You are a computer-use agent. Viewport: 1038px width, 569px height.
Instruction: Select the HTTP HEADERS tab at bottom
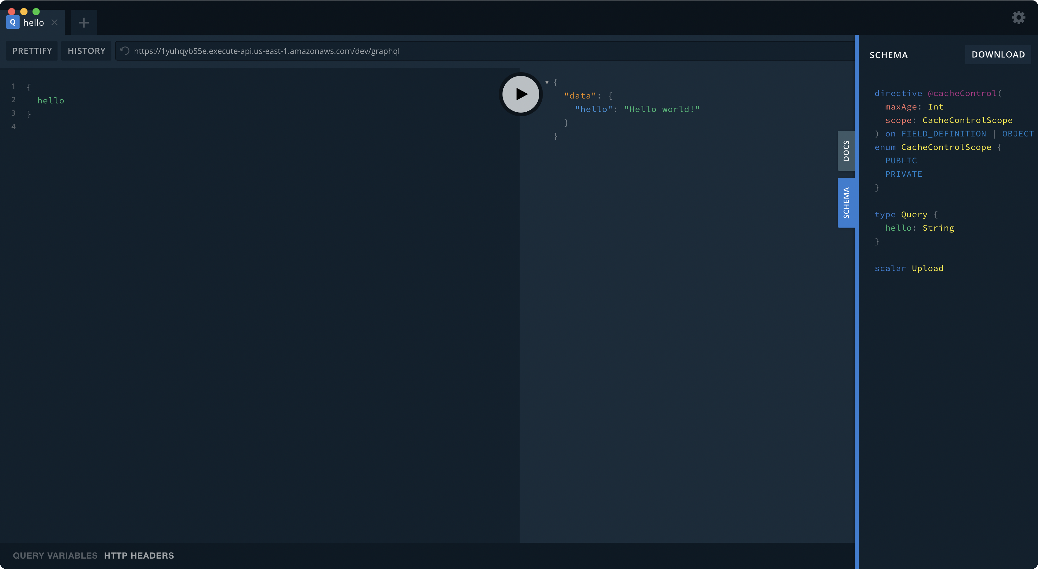(x=139, y=555)
